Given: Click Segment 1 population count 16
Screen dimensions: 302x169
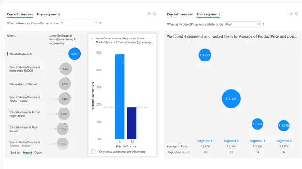Looking at the screenshot, I should pyautogui.click(x=205, y=152).
